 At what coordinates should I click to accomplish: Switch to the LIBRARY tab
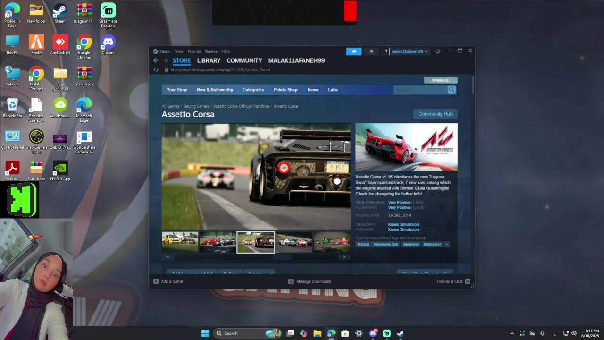click(x=209, y=60)
